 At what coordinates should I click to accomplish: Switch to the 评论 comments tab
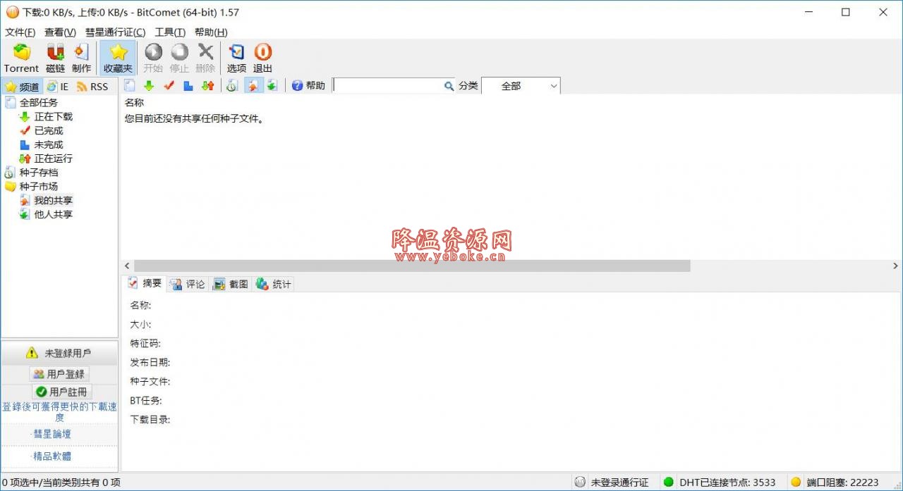(188, 284)
